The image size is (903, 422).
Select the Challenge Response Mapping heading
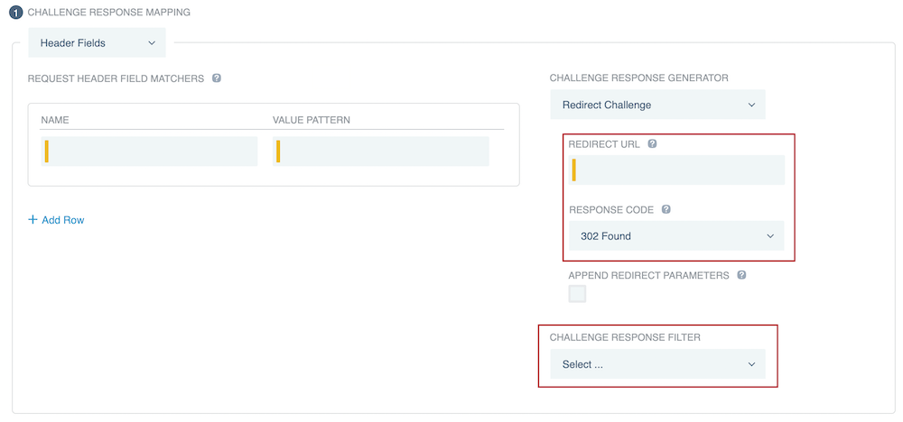point(109,13)
